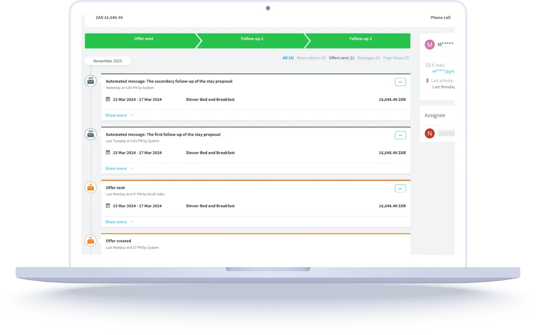Click the Assignee heading
Screen dimensions: 536x335
435,115
